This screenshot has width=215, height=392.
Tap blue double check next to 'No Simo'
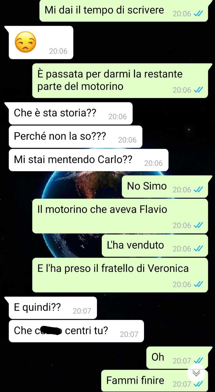click(x=198, y=190)
